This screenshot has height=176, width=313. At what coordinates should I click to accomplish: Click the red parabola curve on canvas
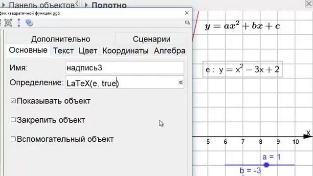(196, 26)
